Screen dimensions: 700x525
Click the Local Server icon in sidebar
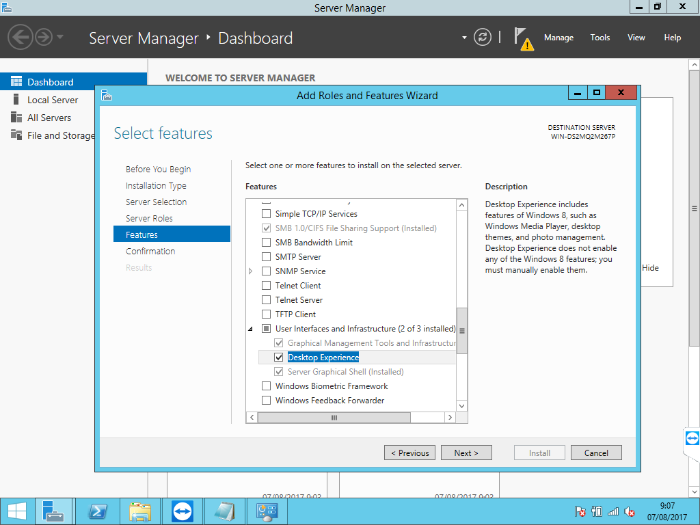pos(16,100)
